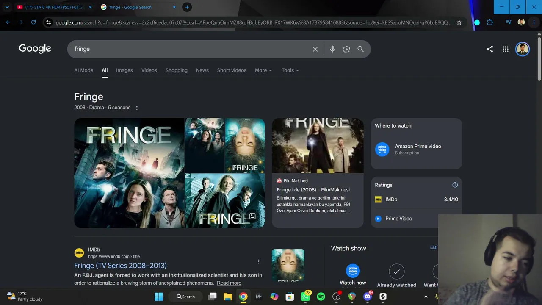Open Amazon Prime Video watch option
542x305 pixels.
tap(417, 149)
